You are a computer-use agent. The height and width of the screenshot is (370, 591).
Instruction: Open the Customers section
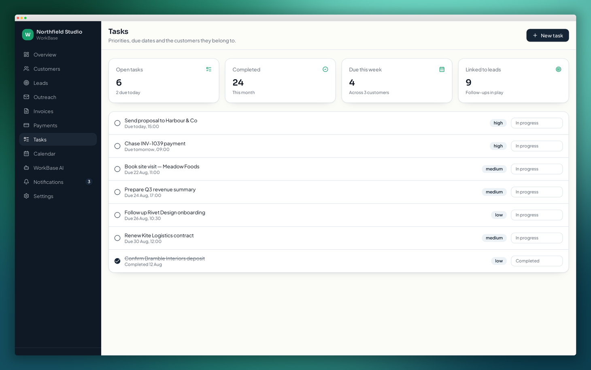[x=58, y=69]
